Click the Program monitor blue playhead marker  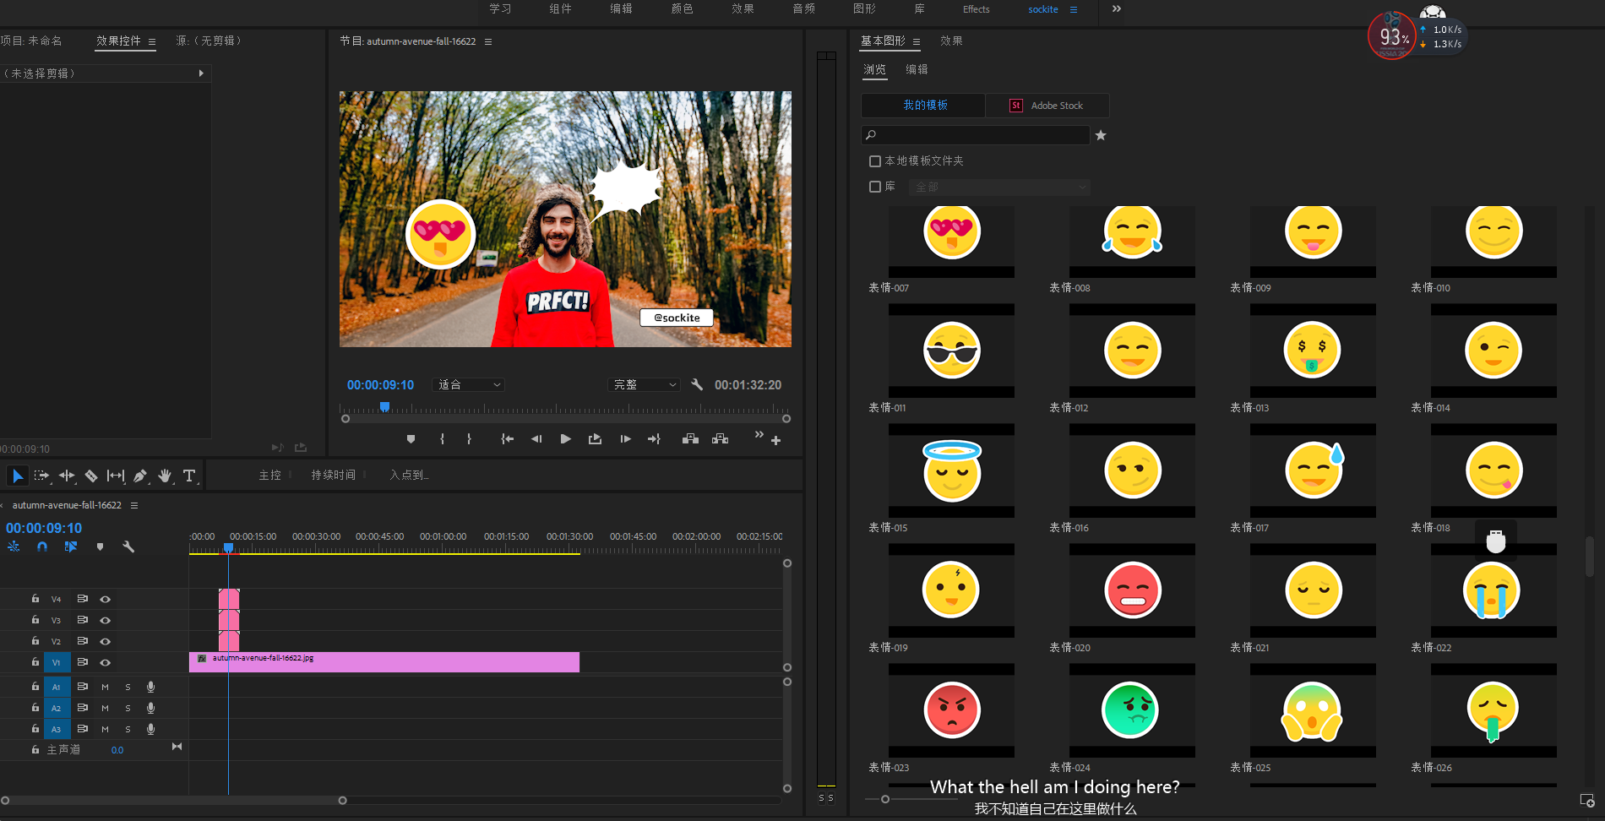pyautogui.click(x=384, y=407)
